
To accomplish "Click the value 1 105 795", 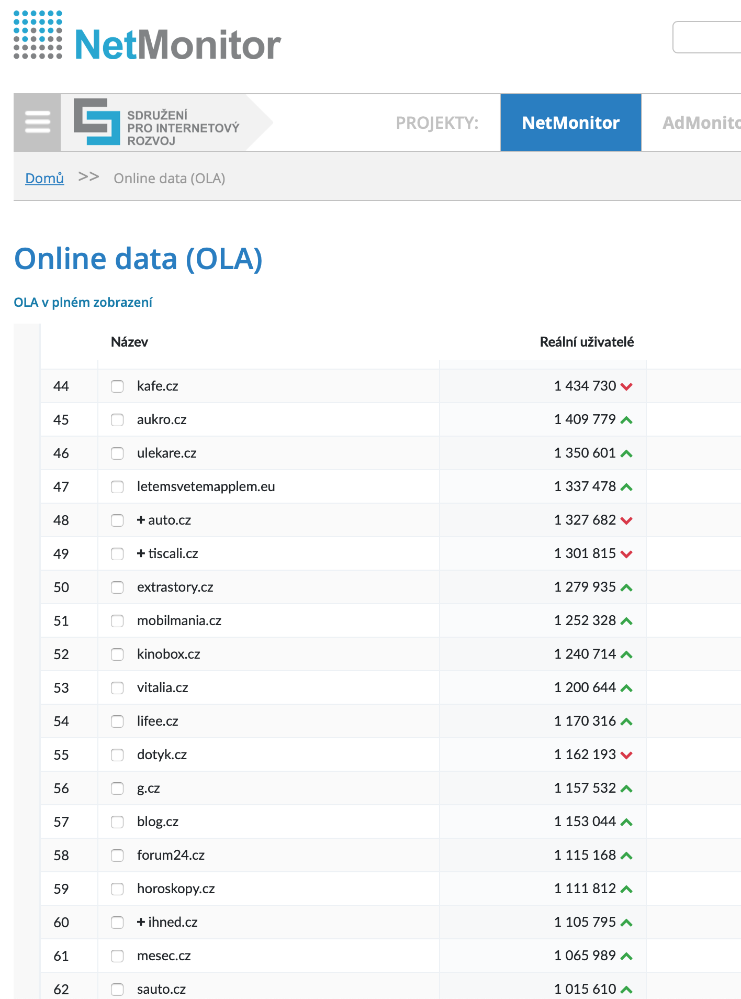I will coord(585,922).
